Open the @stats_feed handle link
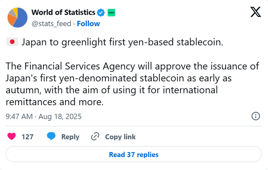 (51, 24)
